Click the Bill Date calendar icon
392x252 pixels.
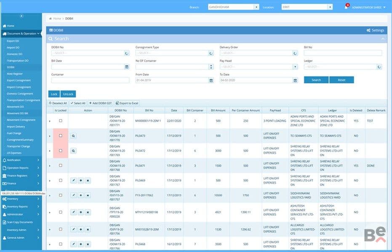[x=127, y=67]
